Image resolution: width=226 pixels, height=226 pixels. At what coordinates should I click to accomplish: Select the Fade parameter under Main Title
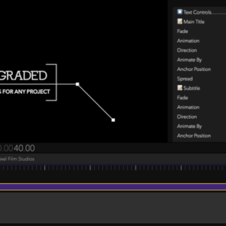[183, 31]
